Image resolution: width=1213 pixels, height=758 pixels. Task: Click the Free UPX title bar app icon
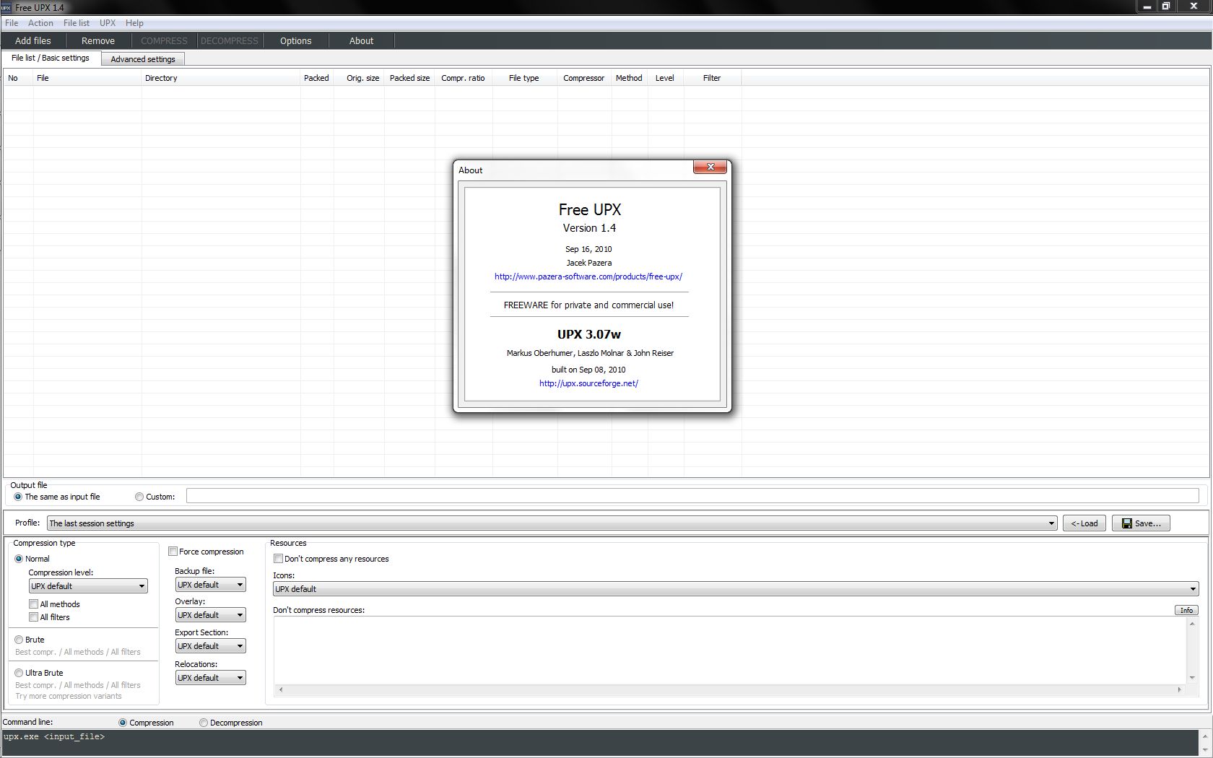(x=6, y=7)
